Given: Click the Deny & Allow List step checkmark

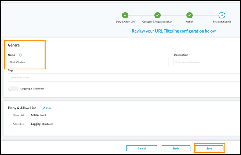Looking at the screenshot, I should tap(125, 15).
